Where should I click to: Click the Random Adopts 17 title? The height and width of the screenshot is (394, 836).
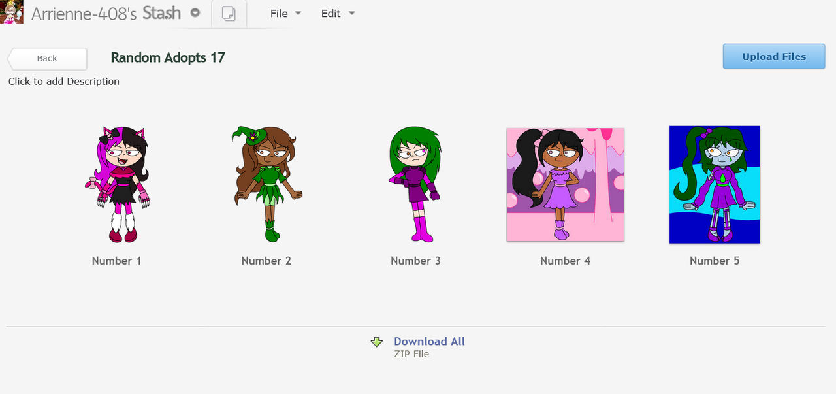[168, 57]
